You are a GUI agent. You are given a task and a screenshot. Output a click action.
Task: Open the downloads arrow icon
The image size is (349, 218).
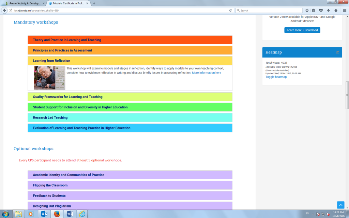(x=328, y=10)
